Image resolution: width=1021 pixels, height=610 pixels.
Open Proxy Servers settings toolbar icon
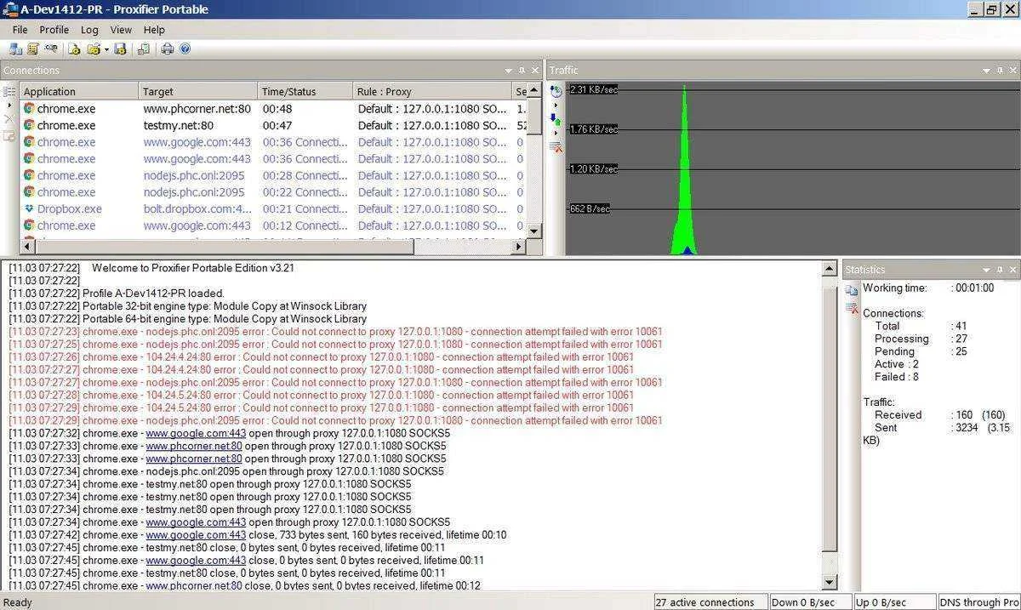[x=15, y=49]
